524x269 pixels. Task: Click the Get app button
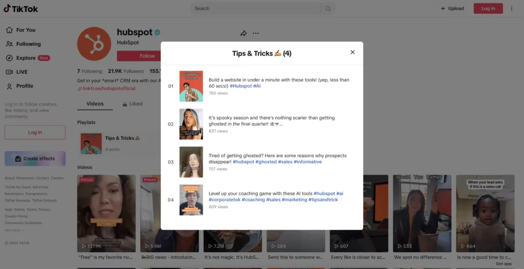[x=504, y=264]
